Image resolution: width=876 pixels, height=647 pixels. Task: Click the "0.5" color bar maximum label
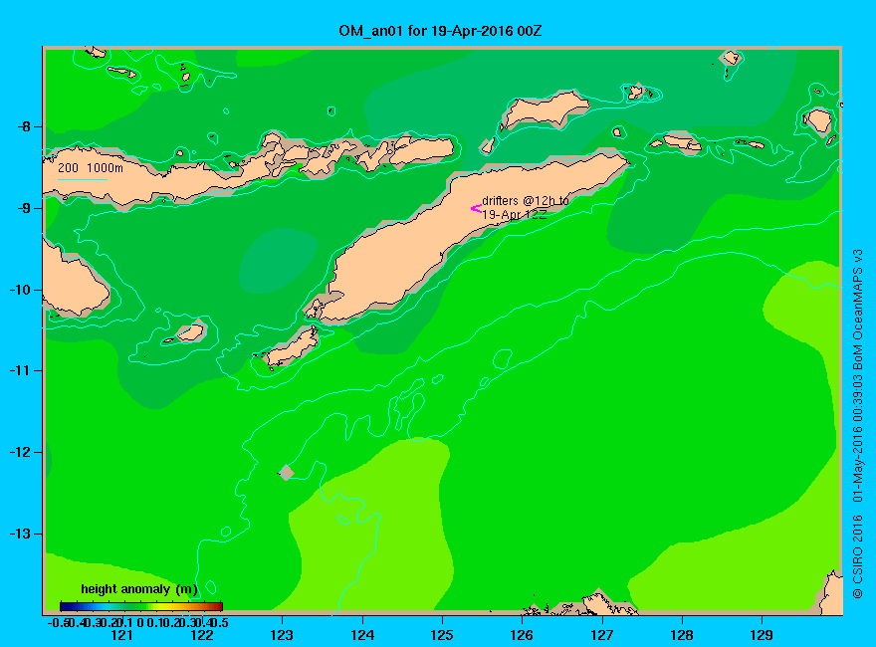(x=220, y=622)
